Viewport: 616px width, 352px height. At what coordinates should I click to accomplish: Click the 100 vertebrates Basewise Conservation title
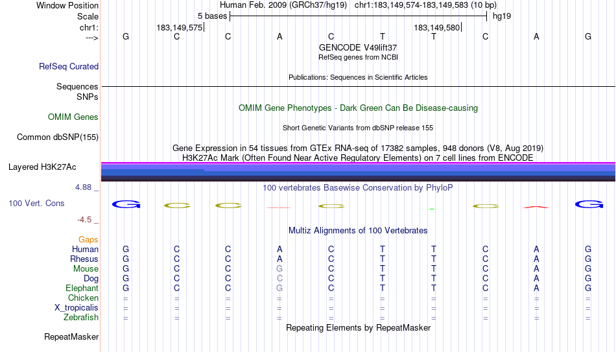coord(358,188)
